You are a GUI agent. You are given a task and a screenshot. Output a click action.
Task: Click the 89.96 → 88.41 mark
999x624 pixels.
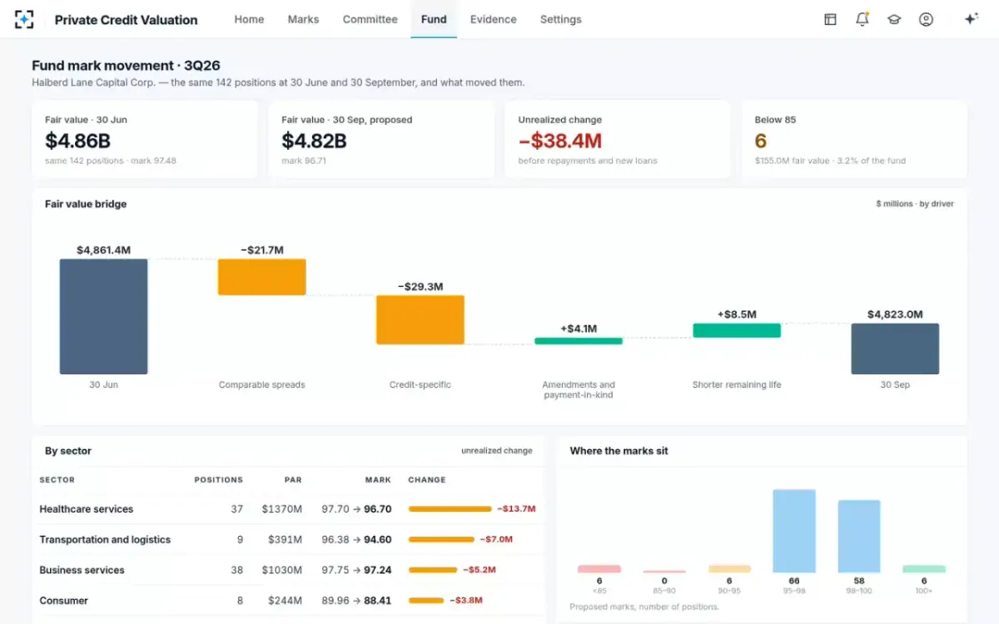pyautogui.click(x=356, y=601)
